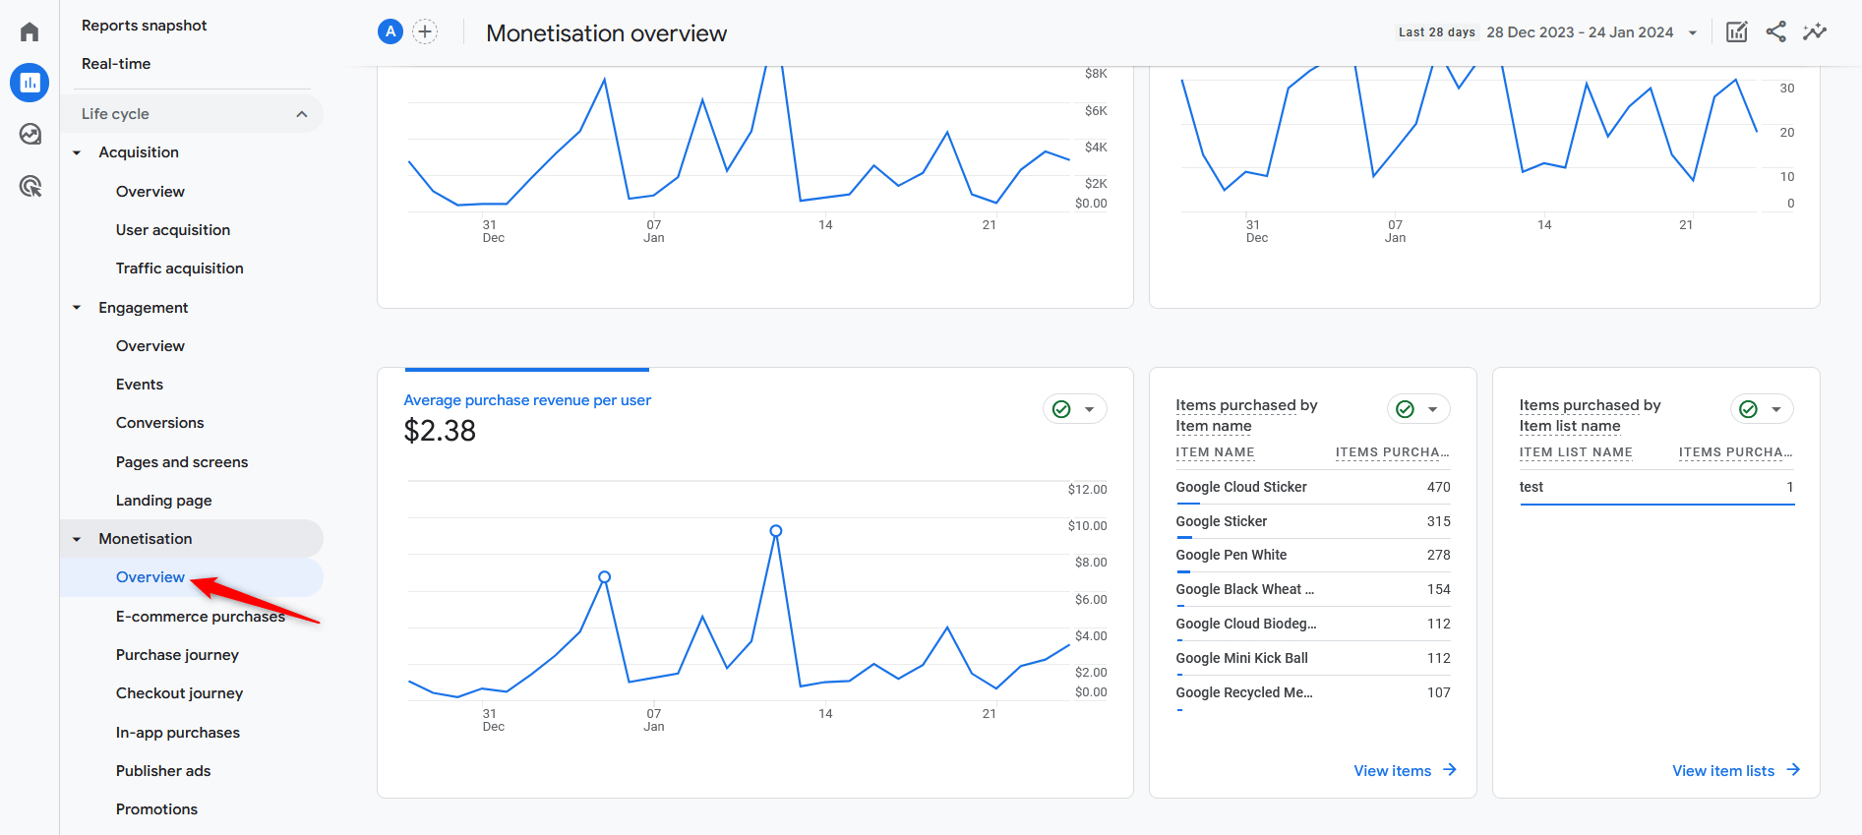
Task: Collapse the Engagement tree arrow
Action: click(77, 308)
